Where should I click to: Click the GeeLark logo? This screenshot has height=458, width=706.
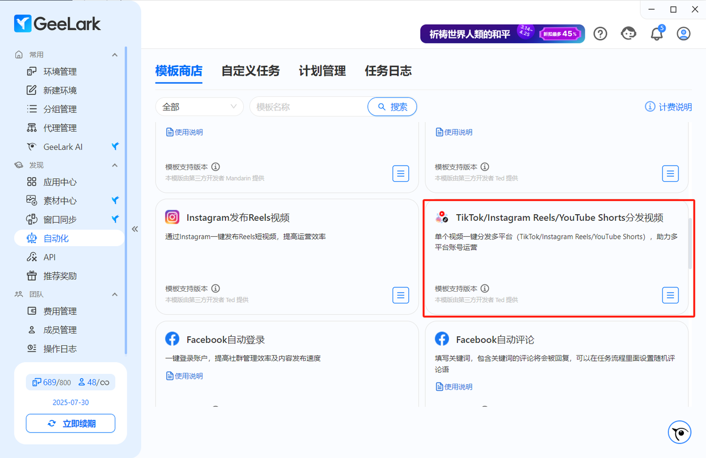(57, 23)
